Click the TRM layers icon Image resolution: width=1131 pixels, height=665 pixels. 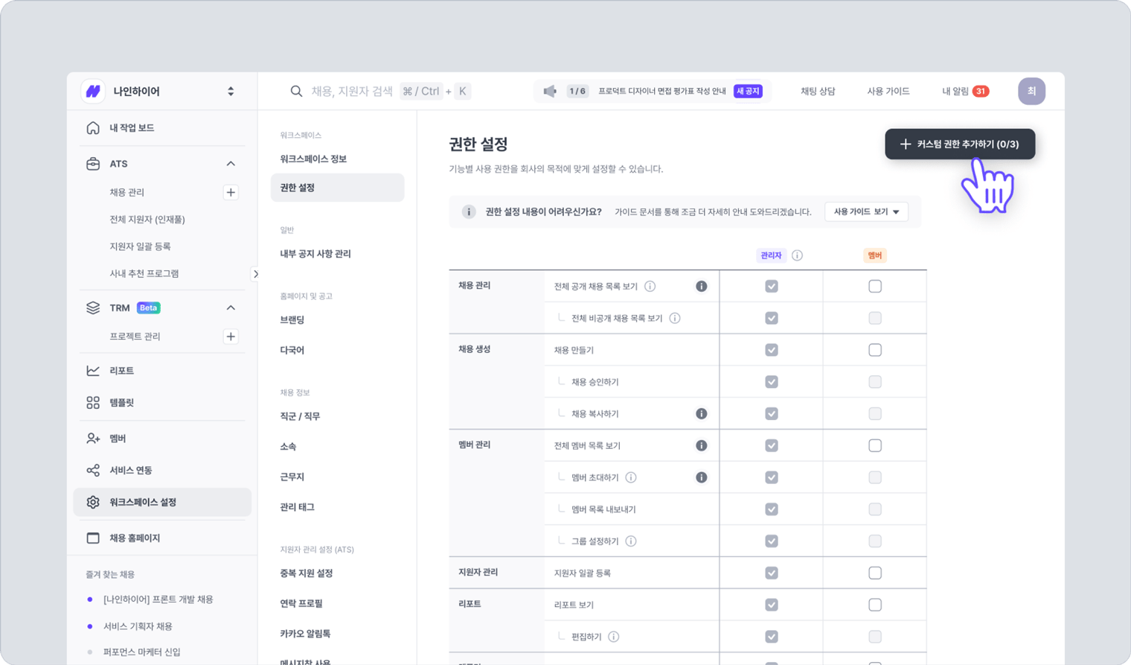tap(93, 308)
